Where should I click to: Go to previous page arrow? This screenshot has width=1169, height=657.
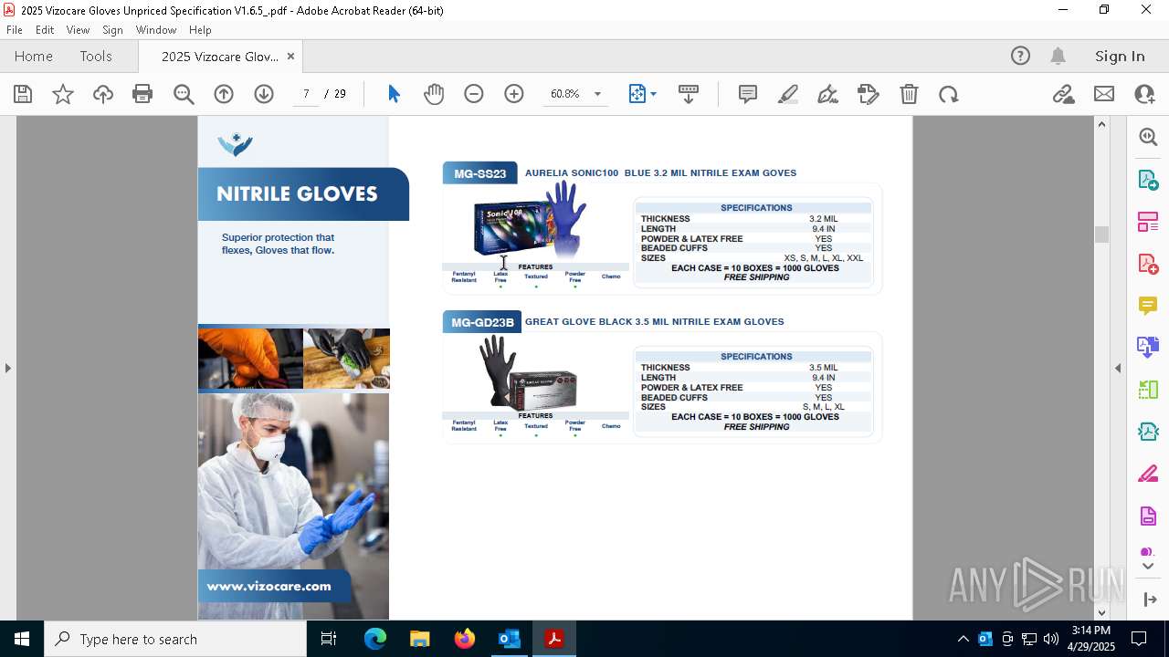(224, 94)
